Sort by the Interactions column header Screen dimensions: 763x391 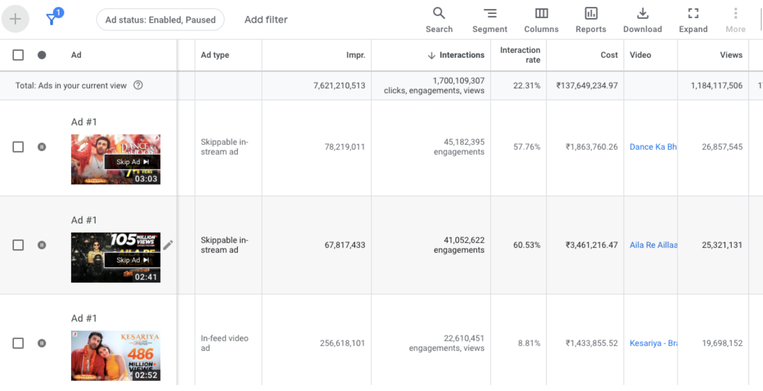coord(461,55)
